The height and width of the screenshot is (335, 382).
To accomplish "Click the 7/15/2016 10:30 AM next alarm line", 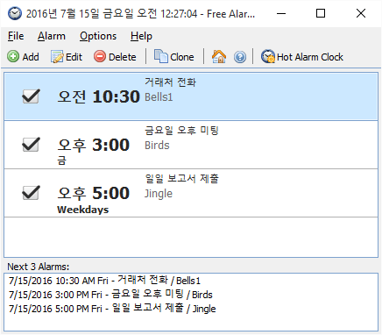I will [x=104, y=281].
